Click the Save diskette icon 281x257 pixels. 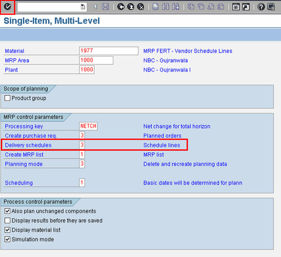click(105, 7)
